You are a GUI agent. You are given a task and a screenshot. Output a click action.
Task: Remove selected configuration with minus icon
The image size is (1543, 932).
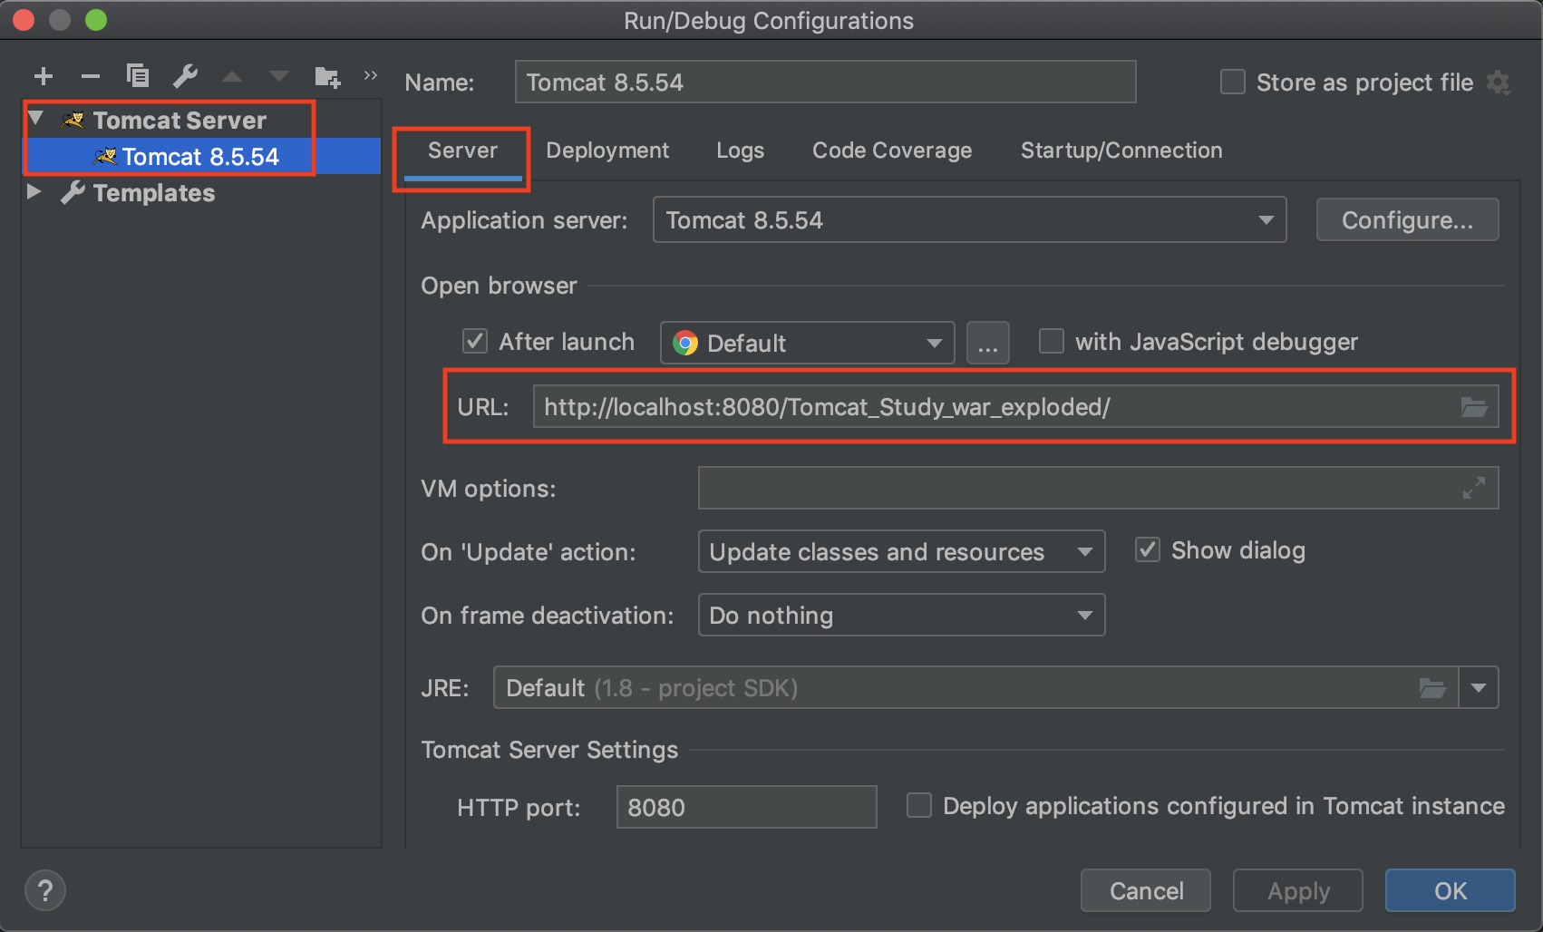(91, 76)
